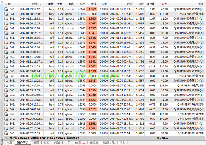Click order icon of trade opened 2014.02.03 11:23
This screenshot has width=206, height=145.
6,76
